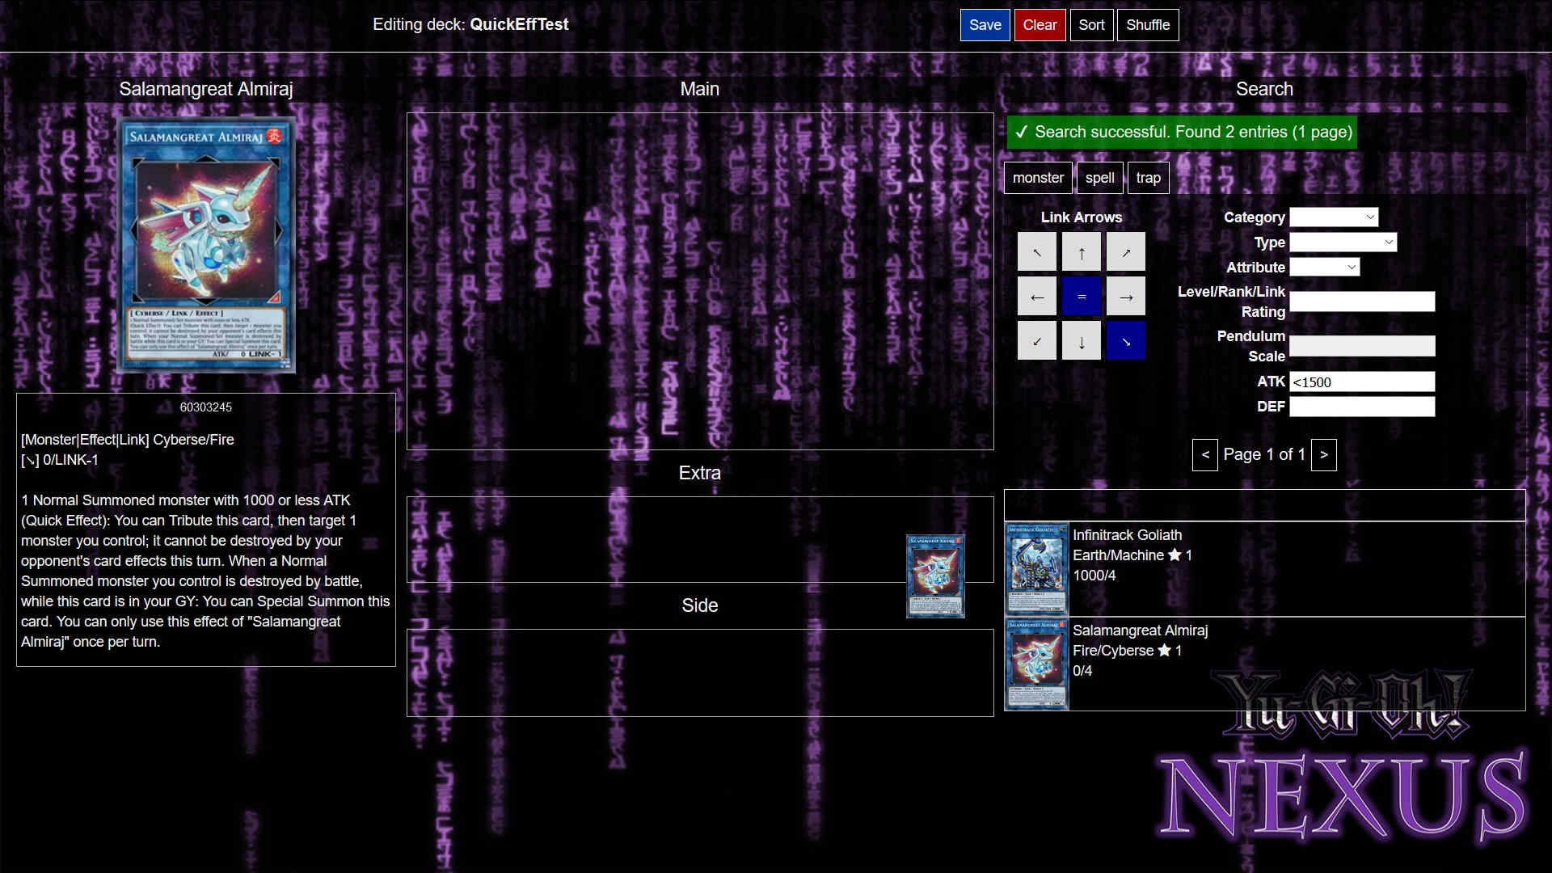Toggle the down link arrow

(x=1082, y=341)
